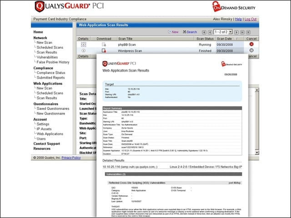The width and height of the screenshot is (291, 218).
Task: Sort by Scan Status column header
Action: coord(205,39)
